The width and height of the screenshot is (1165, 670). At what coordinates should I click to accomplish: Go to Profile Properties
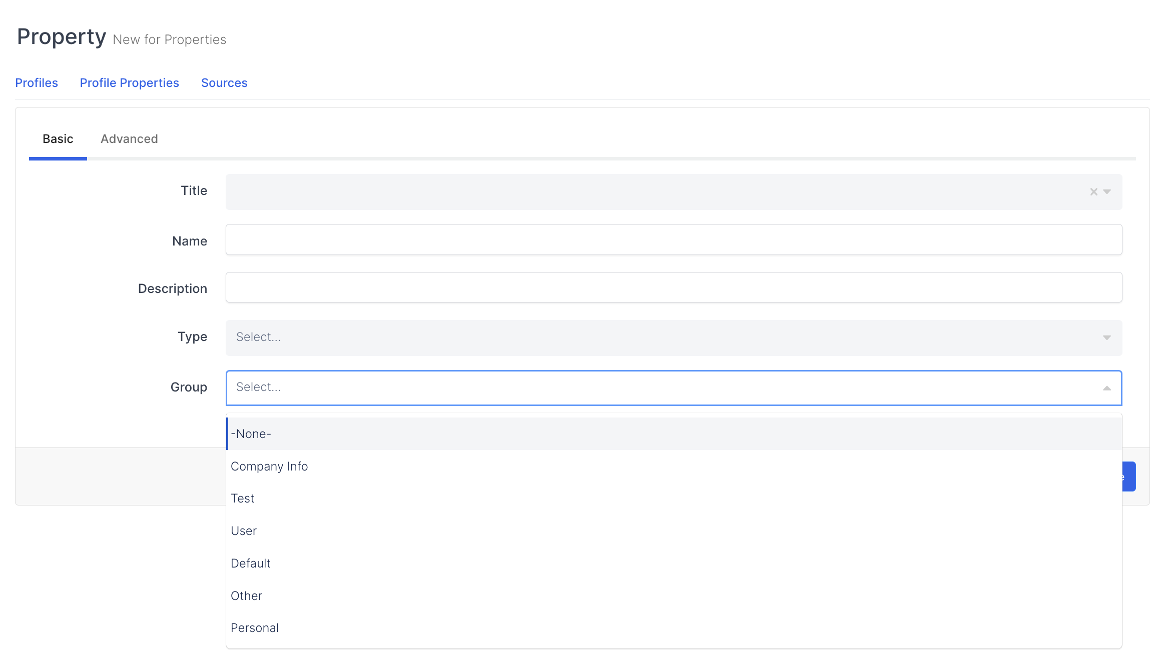[129, 83]
